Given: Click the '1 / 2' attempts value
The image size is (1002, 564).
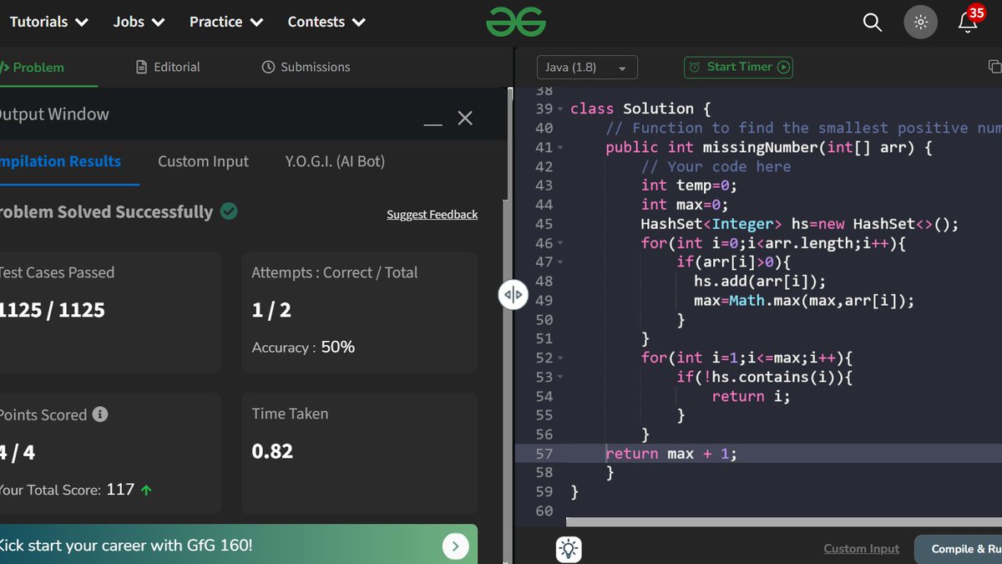Looking at the screenshot, I should tap(271, 310).
